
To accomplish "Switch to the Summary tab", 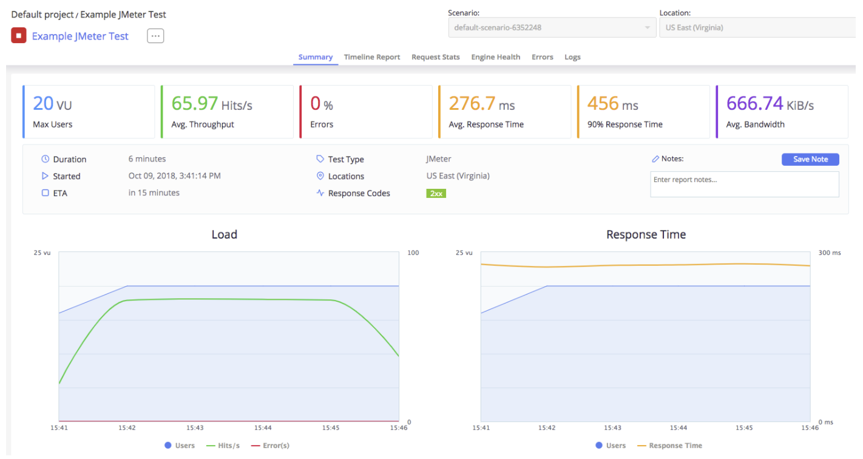I will (x=316, y=57).
